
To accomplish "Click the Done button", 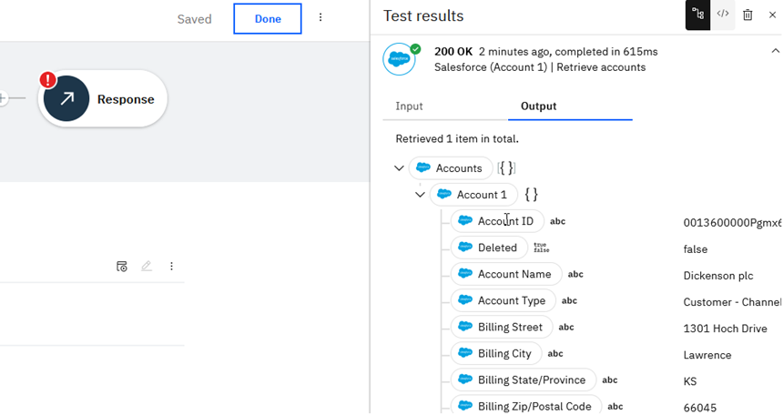I will click(x=267, y=19).
